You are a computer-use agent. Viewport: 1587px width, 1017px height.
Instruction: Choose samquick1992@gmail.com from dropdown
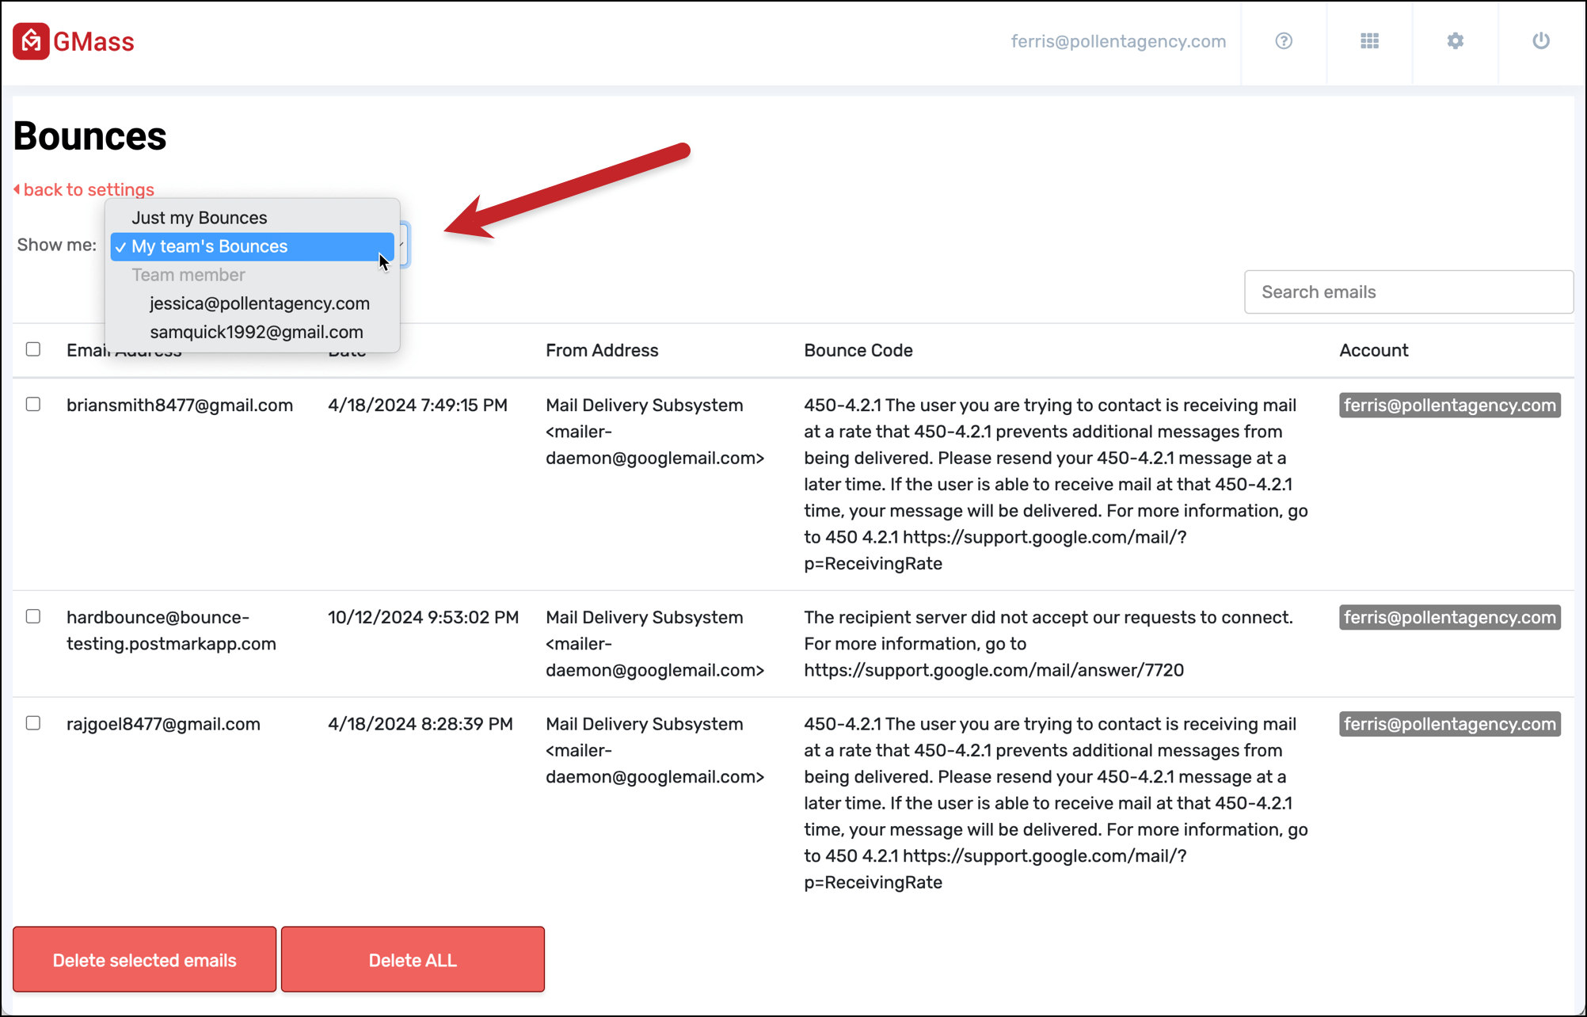(x=253, y=332)
